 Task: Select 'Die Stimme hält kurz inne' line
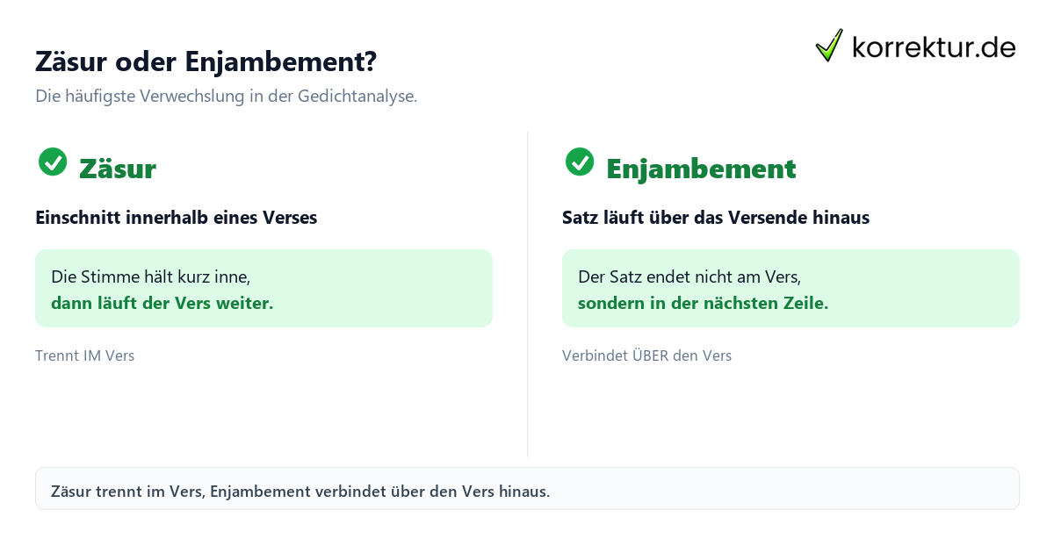pos(151,276)
